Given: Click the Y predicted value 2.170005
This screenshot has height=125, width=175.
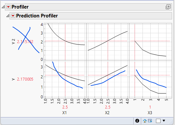Looking at the screenshot, I should [25, 79].
